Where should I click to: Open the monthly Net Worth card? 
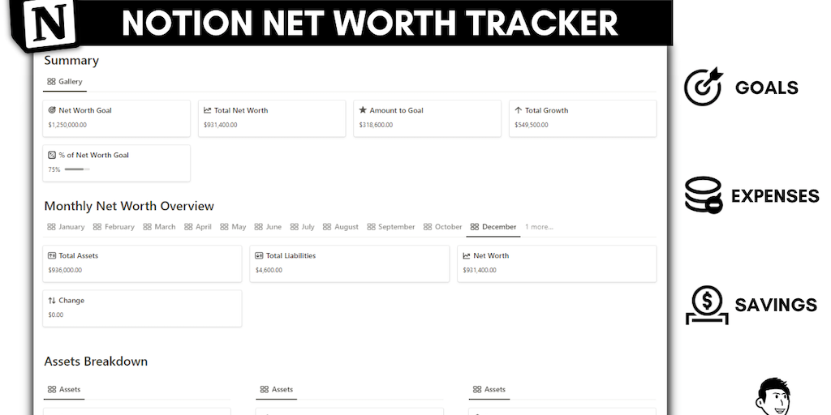(557, 263)
